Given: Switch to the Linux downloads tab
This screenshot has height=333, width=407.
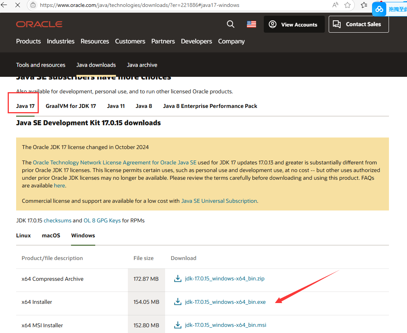Looking at the screenshot, I should [23, 235].
